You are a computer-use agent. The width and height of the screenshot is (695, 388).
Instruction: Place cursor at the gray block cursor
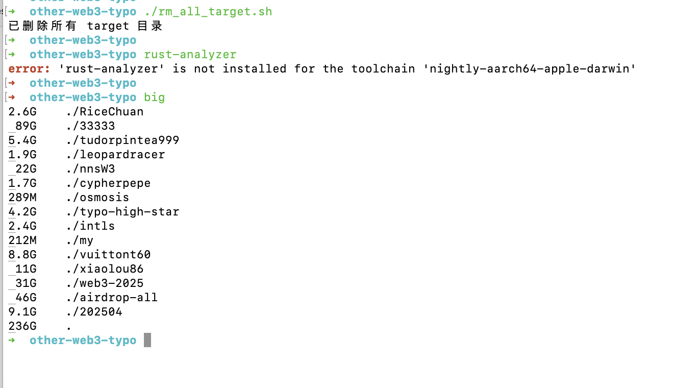click(x=147, y=340)
